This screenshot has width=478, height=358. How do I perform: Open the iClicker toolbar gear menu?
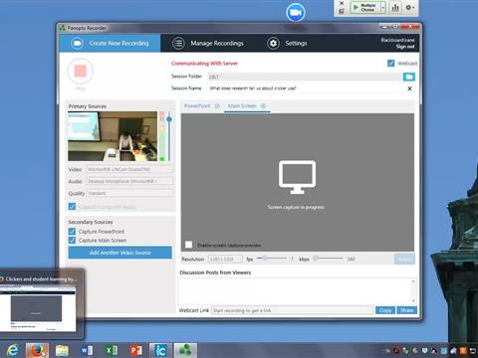point(409,8)
